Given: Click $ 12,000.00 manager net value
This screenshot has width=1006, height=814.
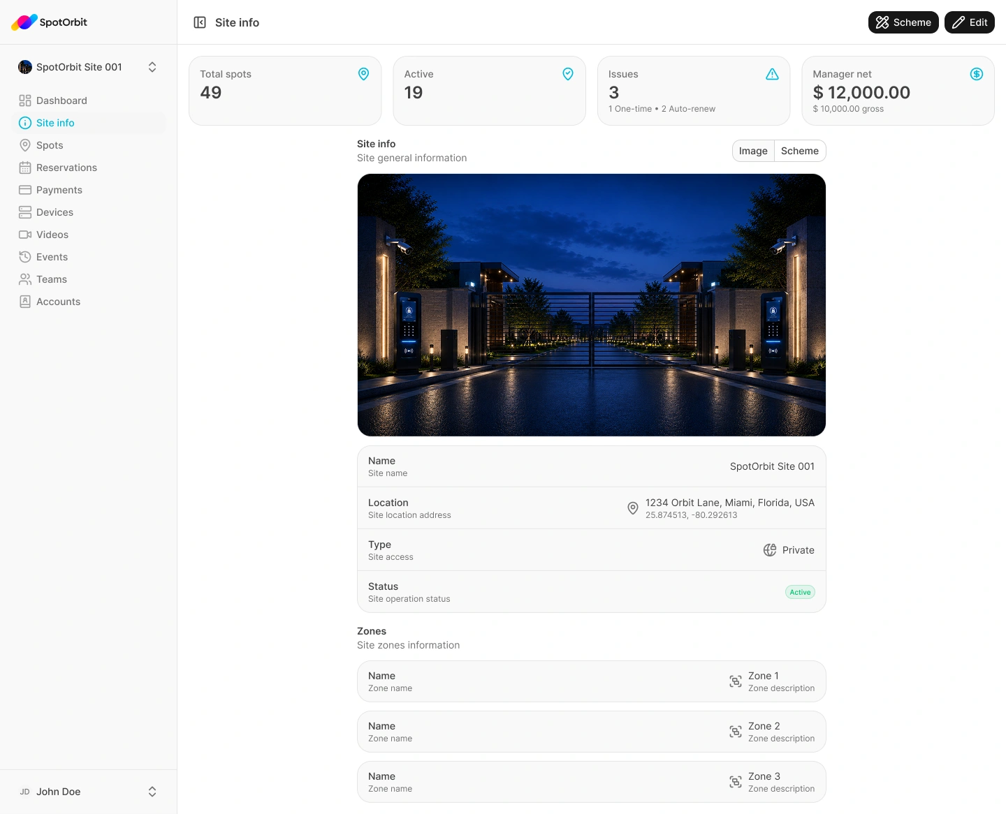Looking at the screenshot, I should pyautogui.click(x=861, y=92).
